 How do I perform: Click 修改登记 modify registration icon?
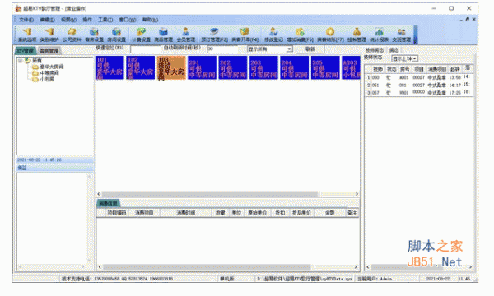click(x=273, y=35)
